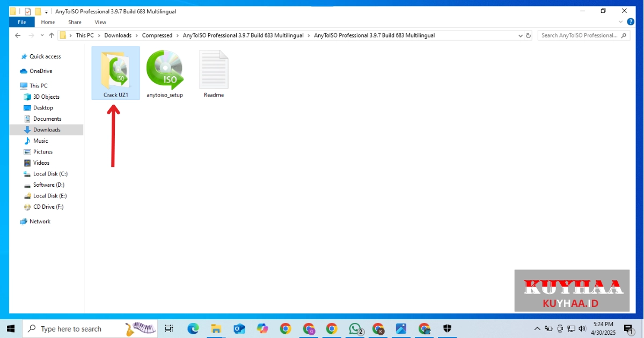Click the Crack UZ1 folder icon
This screenshot has height=338, width=644.
point(115,70)
